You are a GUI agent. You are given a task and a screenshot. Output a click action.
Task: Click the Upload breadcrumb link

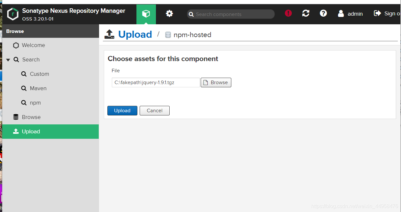tap(135, 34)
